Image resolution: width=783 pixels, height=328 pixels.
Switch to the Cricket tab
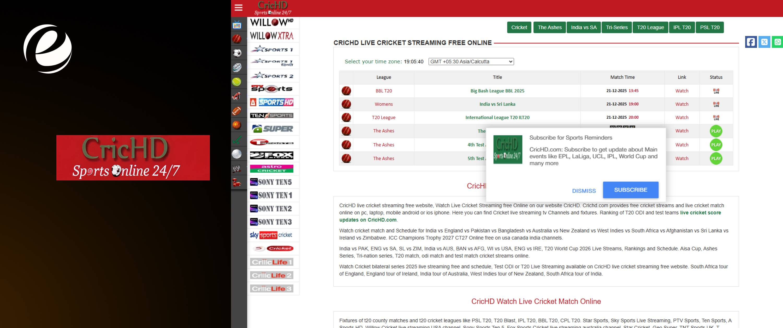(x=519, y=27)
